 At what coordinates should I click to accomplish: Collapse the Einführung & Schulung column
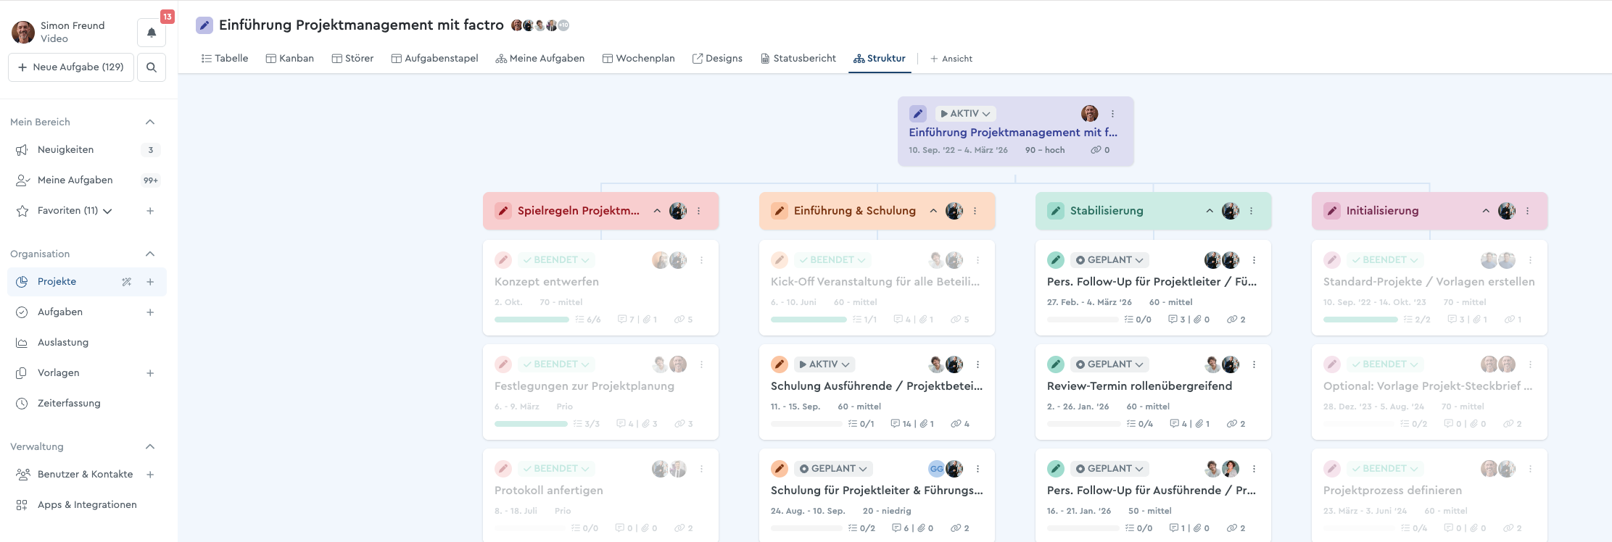933,211
